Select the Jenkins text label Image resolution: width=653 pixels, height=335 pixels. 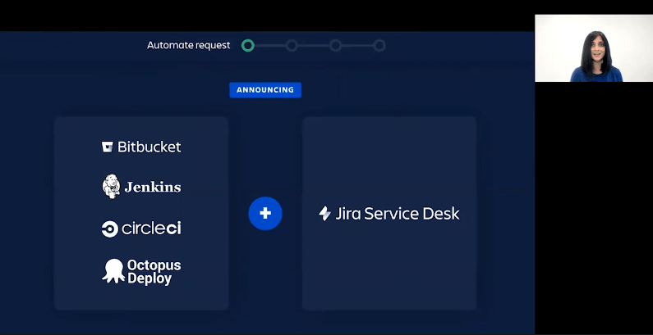coord(153,188)
